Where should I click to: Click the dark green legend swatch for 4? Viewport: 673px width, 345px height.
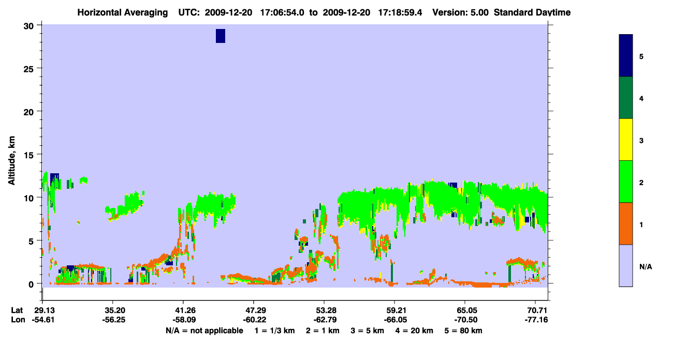tap(626, 98)
